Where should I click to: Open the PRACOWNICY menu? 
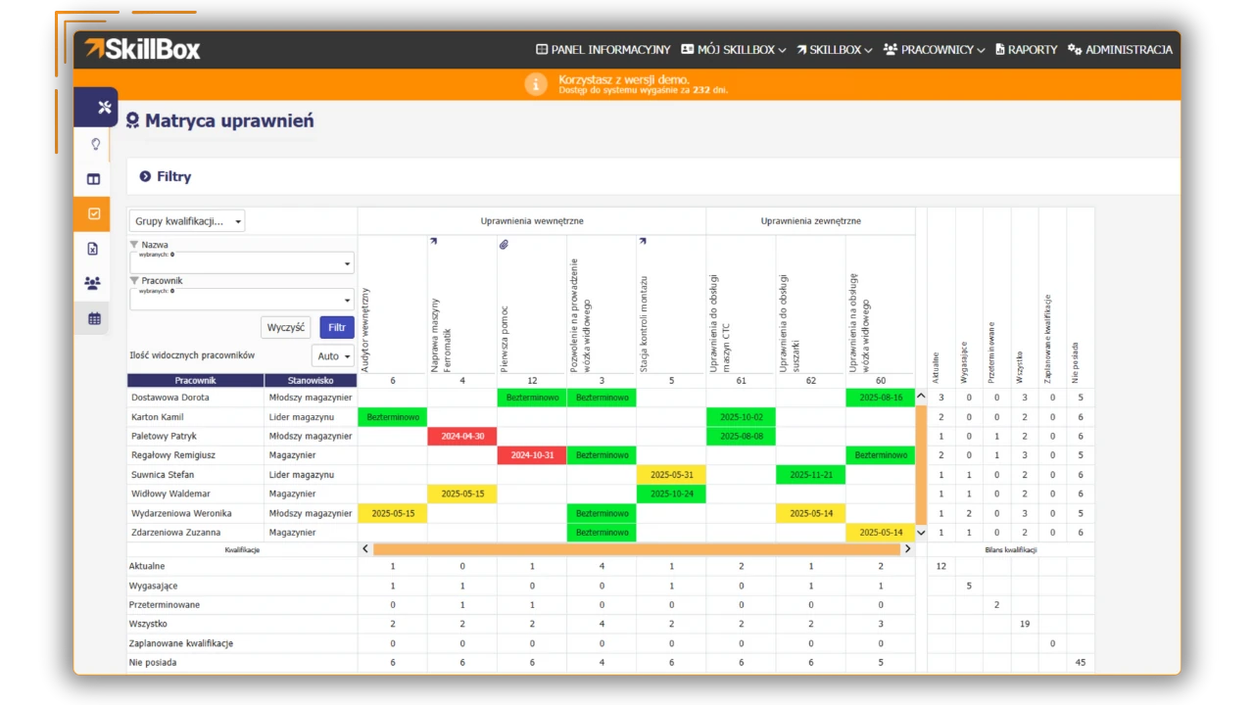click(x=933, y=50)
